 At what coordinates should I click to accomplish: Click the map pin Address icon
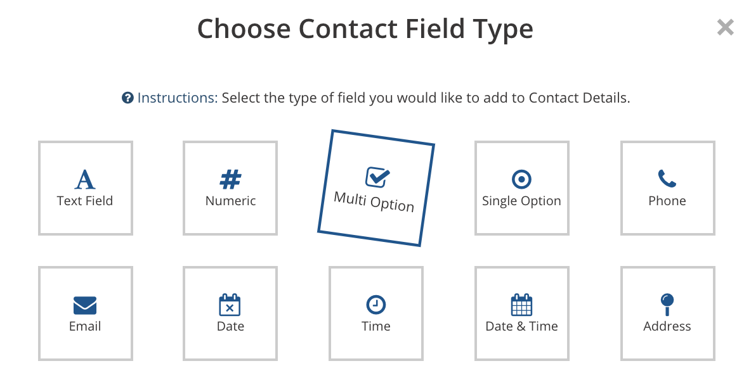click(x=667, y=305)
